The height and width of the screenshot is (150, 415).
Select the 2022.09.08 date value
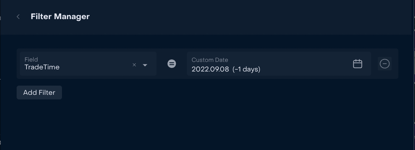click(x=210, y=69)
